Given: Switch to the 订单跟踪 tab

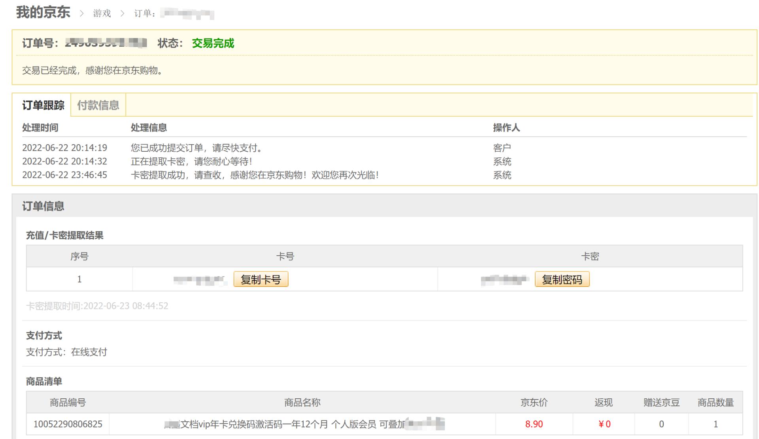Looking at the screenshot, I should tap(43, 105).
